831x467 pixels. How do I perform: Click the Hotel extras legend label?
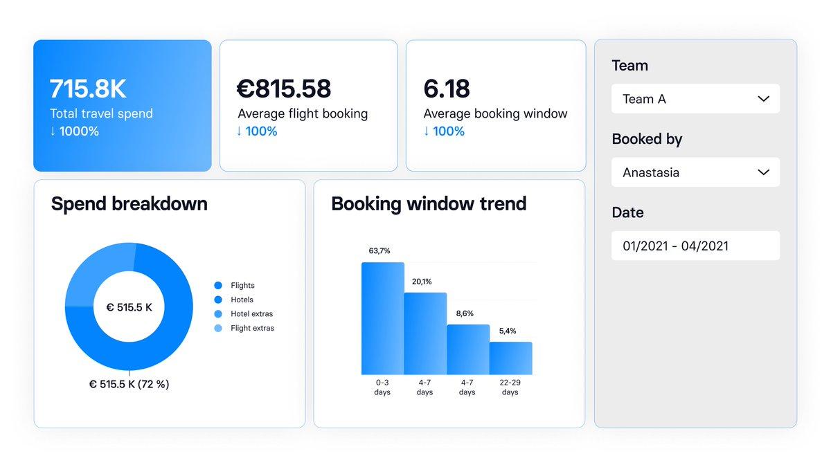tap(252, 314)
